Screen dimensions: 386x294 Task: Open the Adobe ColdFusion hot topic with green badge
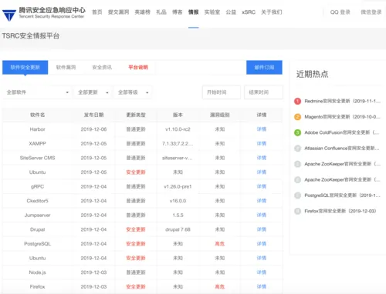pos(337,132)
